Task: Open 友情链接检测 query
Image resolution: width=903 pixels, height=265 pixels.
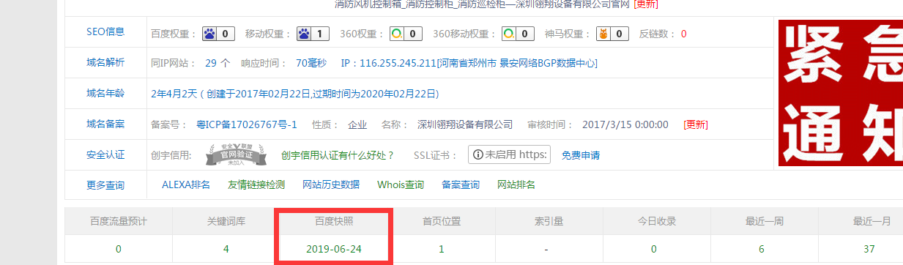Action: point(256,184)
